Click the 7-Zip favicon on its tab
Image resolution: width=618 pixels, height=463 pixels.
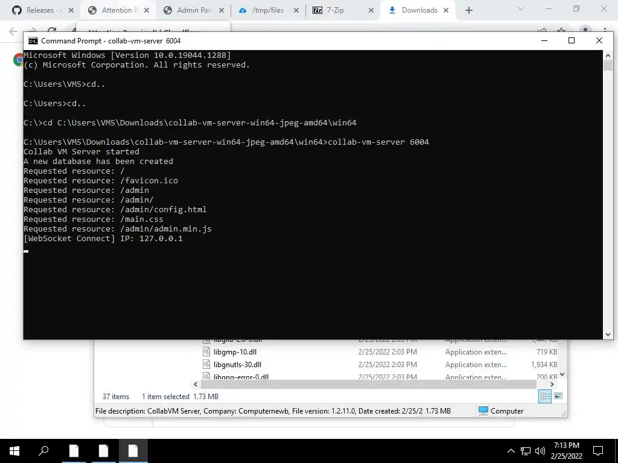point(317,10)
